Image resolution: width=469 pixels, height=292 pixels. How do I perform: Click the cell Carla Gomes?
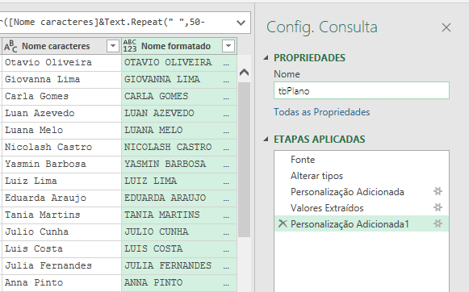coord(61,96)
